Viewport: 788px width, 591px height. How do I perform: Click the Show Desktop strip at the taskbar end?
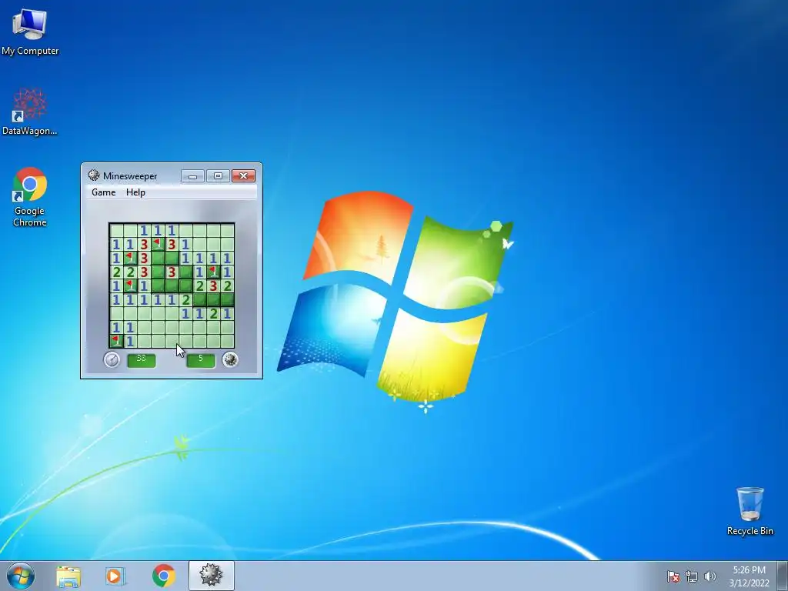[x=783, y=576]
